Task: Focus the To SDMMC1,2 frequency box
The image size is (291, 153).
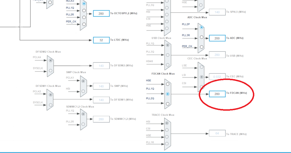Action: click(101, 119)
